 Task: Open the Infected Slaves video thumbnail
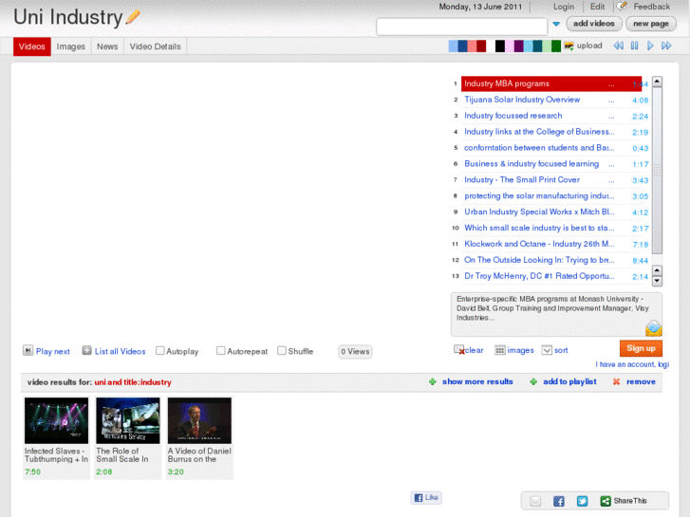point(56,420)
